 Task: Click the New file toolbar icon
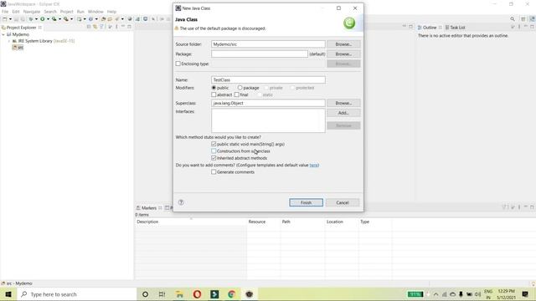tap(5, 19)
